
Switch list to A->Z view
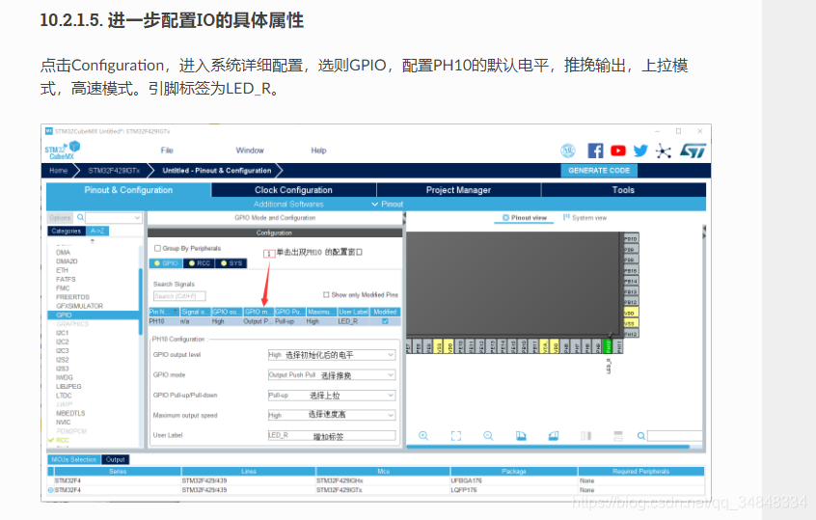pyautogui.click(x=96, y=231)
